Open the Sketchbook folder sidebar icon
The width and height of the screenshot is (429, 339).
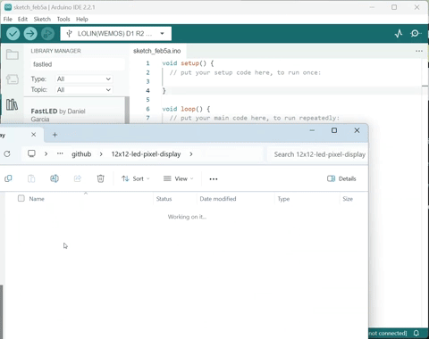13,54
